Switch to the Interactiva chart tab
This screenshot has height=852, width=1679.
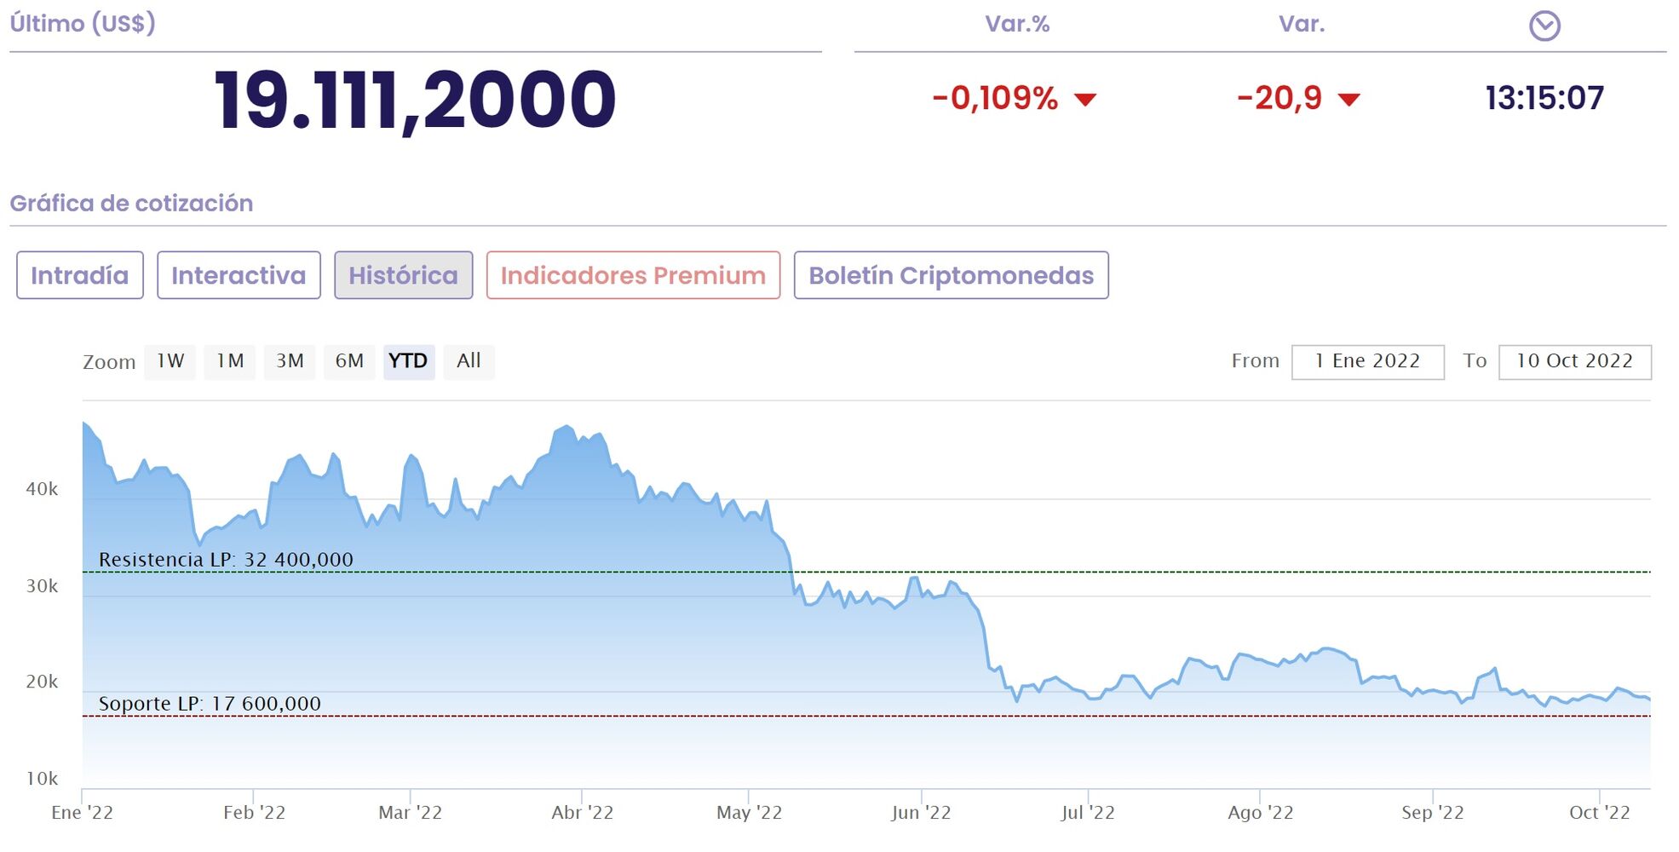click(239, 275)
